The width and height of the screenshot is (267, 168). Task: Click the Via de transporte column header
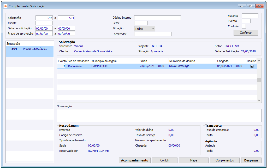tap(79, 61)
